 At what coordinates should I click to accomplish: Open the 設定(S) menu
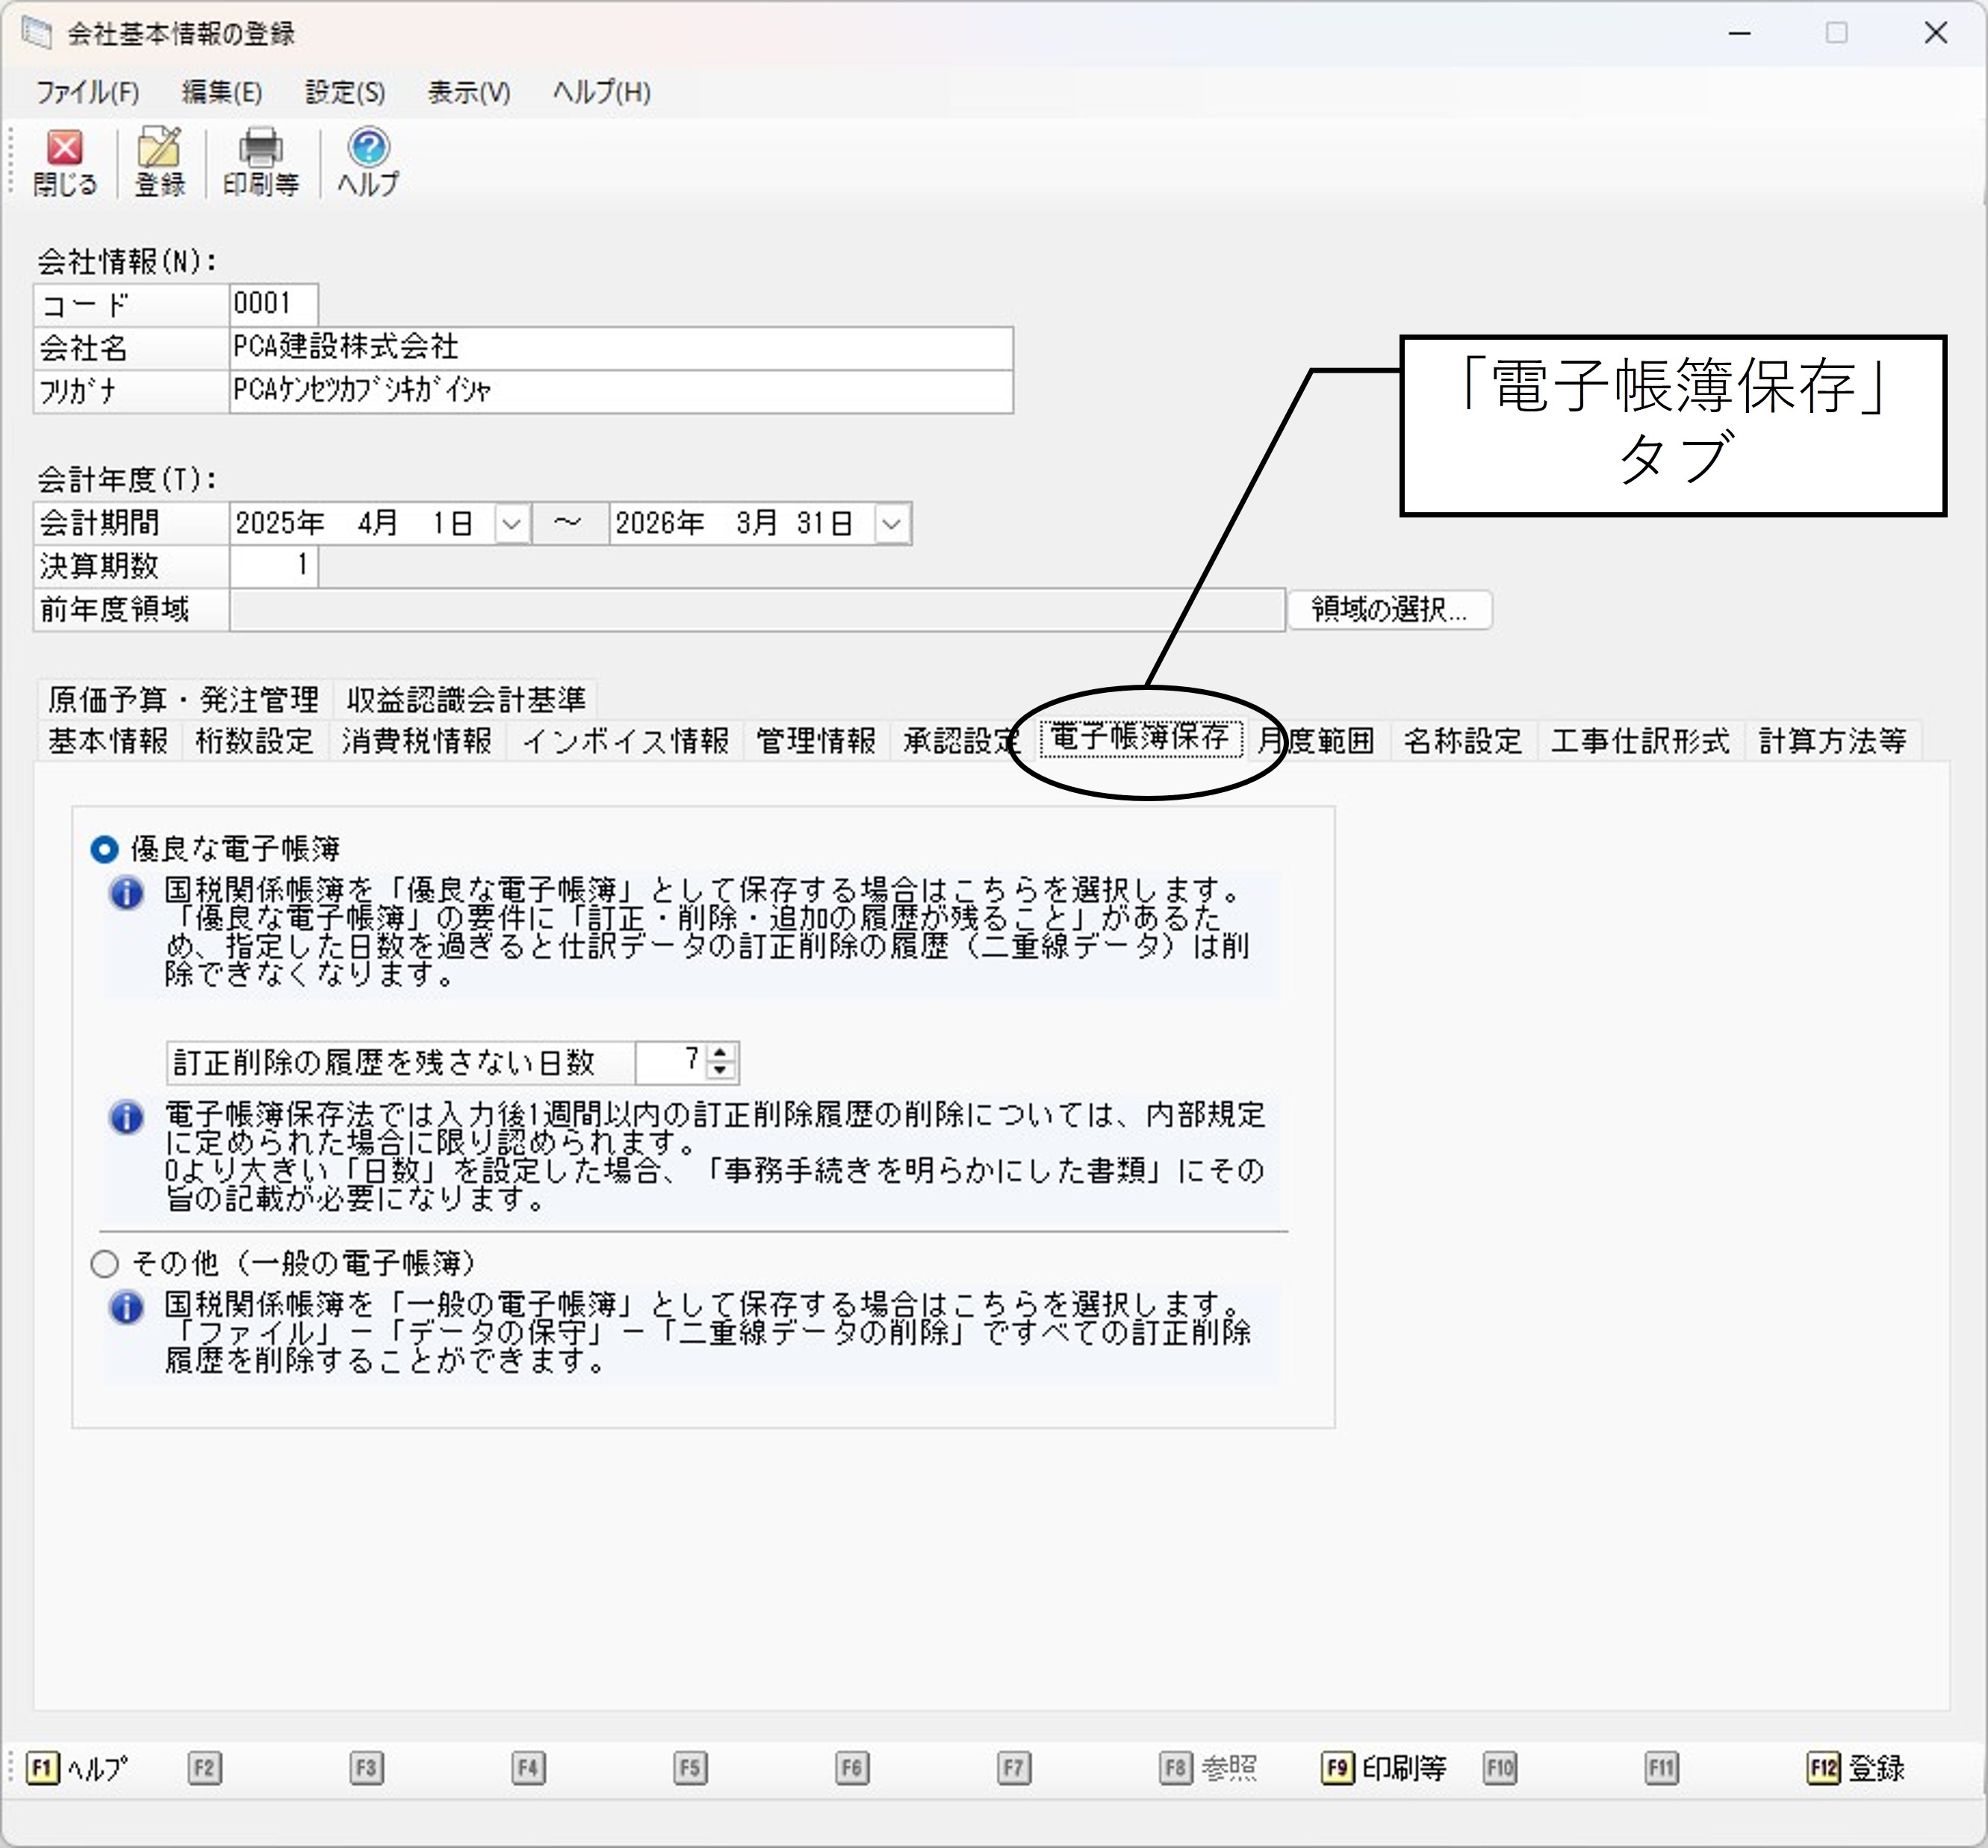click(345, 92)
